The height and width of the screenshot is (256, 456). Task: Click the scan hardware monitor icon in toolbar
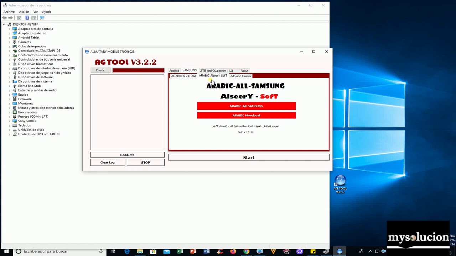[x=42, y=18]
